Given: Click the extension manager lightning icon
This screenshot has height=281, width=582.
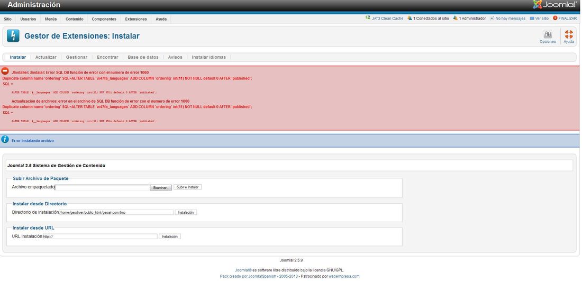Looking at the screenshot, I should coord(13,36).
